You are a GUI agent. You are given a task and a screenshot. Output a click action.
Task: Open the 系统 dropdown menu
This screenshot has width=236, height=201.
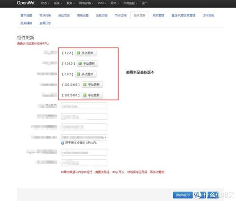click(x=58, y=3)
